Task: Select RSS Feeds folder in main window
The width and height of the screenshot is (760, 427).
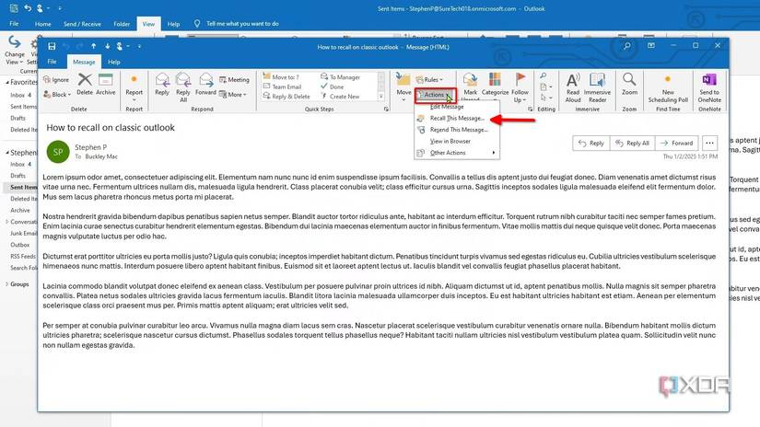Action: 23,256
